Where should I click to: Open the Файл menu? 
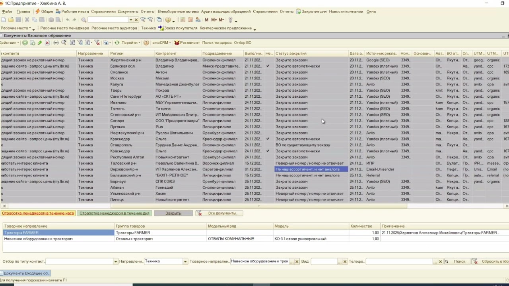7,12
